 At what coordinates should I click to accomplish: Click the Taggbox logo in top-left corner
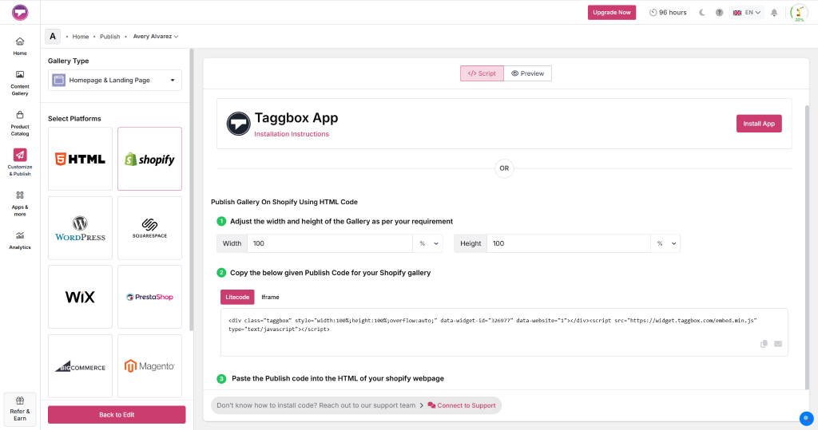[x=20, y=12]
